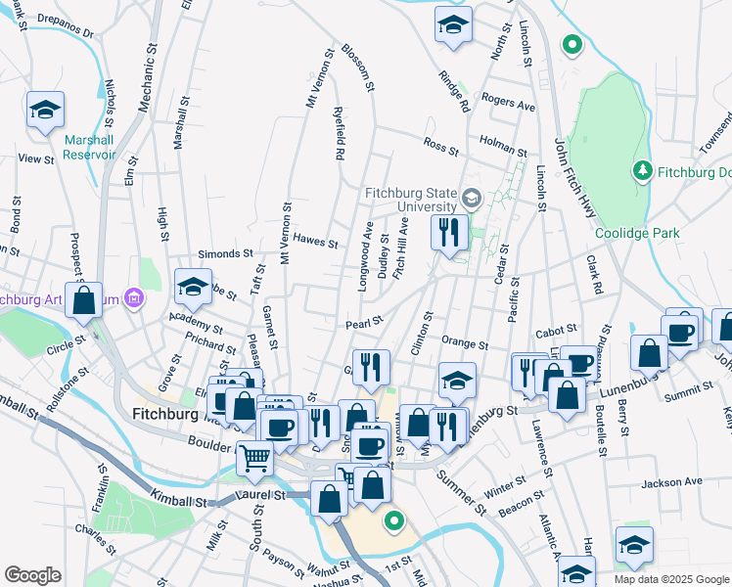Click the shopping bag near Fitchburg Art Museum
This screenshot has width=732, height=587.
(84, 300)
